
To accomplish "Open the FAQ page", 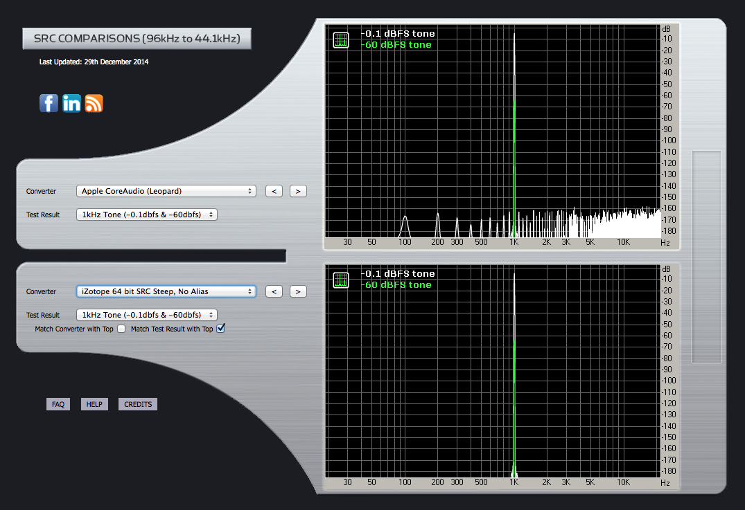I will click(x=58, y=404).
